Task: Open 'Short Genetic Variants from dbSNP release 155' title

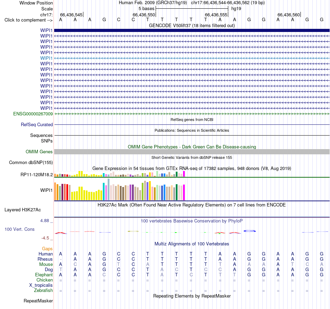Action: tap(192, 157)
